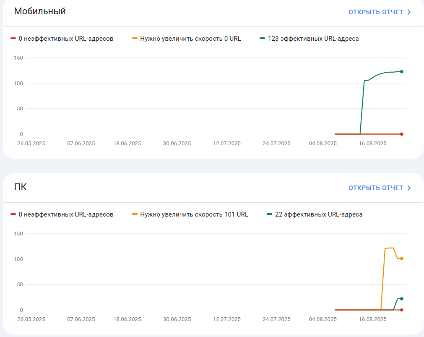Click the orange legend marker in Мобильный
Image resolution: width=424 pixels, height=337 pixels.
point(135,39)
